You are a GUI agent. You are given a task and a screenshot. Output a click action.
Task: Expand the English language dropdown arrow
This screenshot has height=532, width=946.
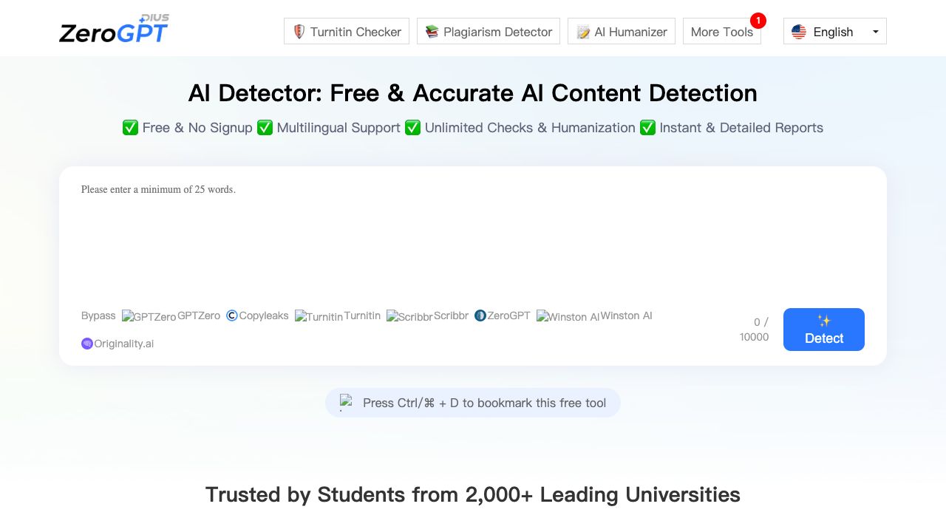tap(876, 32)
